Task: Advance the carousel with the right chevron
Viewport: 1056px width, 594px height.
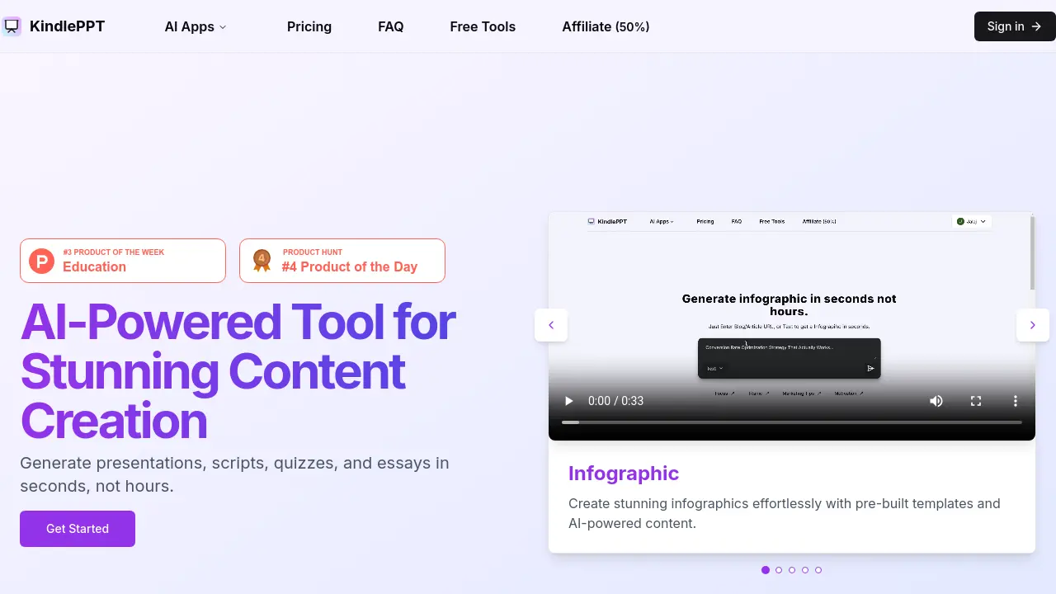Action: point(1033,325)
